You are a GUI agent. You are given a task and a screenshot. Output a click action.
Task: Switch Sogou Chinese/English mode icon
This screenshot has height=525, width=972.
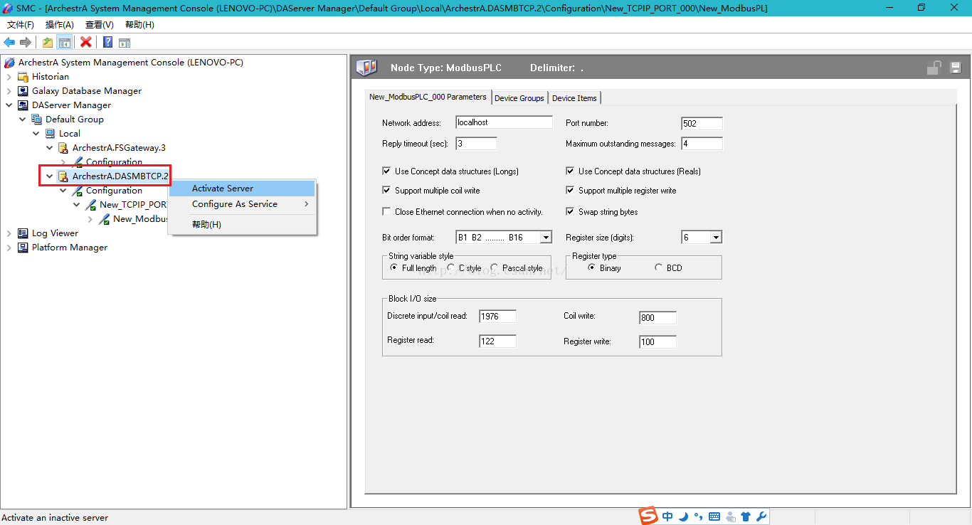pos(667,517)
